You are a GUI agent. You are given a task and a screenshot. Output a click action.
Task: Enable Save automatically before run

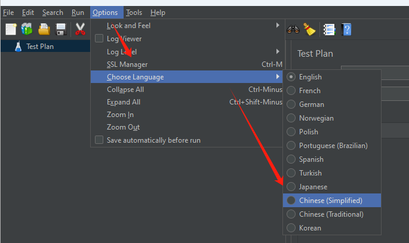point(99,140)
